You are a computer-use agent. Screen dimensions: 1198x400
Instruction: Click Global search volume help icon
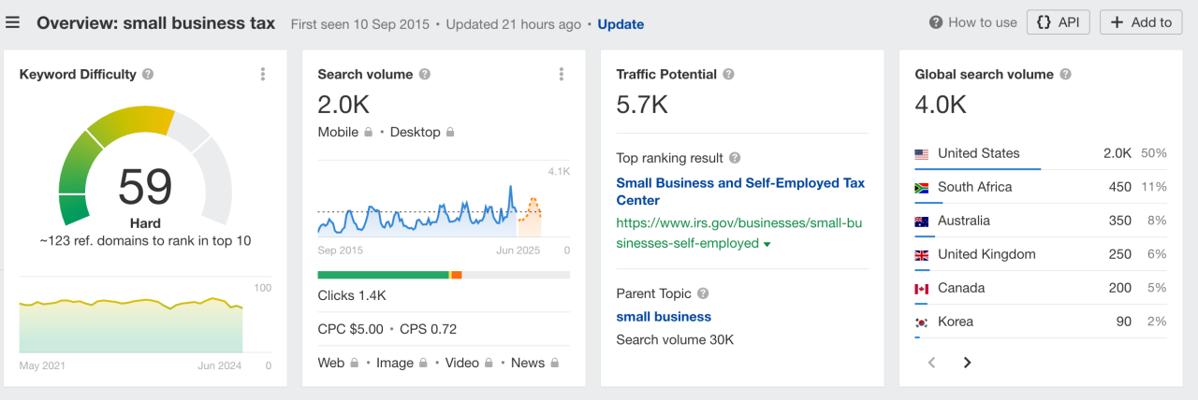[x=1065, y=75]
